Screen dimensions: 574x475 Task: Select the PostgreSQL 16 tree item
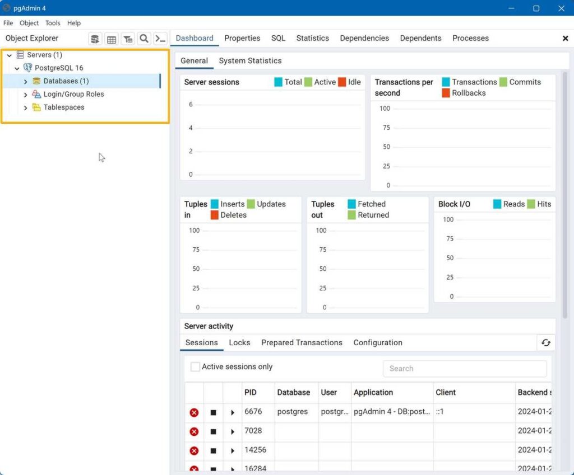click(59, 68)
